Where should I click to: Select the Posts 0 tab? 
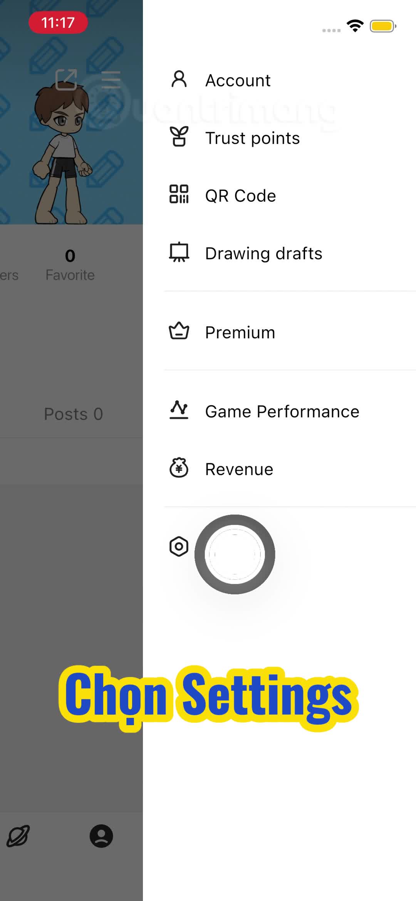(73, 414)
